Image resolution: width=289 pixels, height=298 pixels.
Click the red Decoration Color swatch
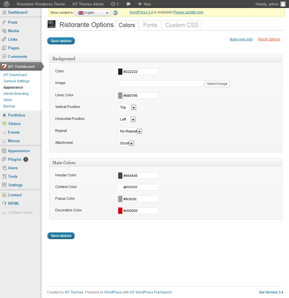(x=120, y=211)
